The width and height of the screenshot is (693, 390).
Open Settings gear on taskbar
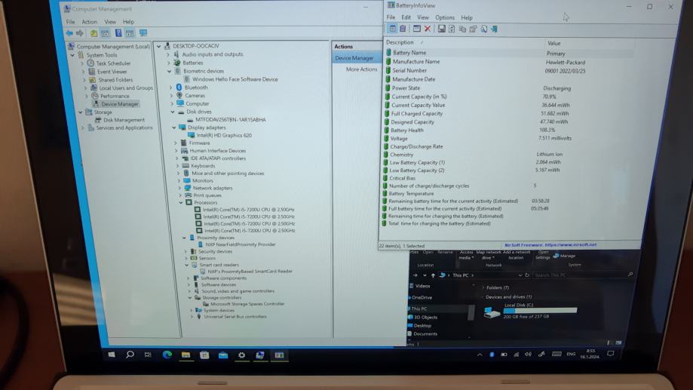[x=241, y=355]
